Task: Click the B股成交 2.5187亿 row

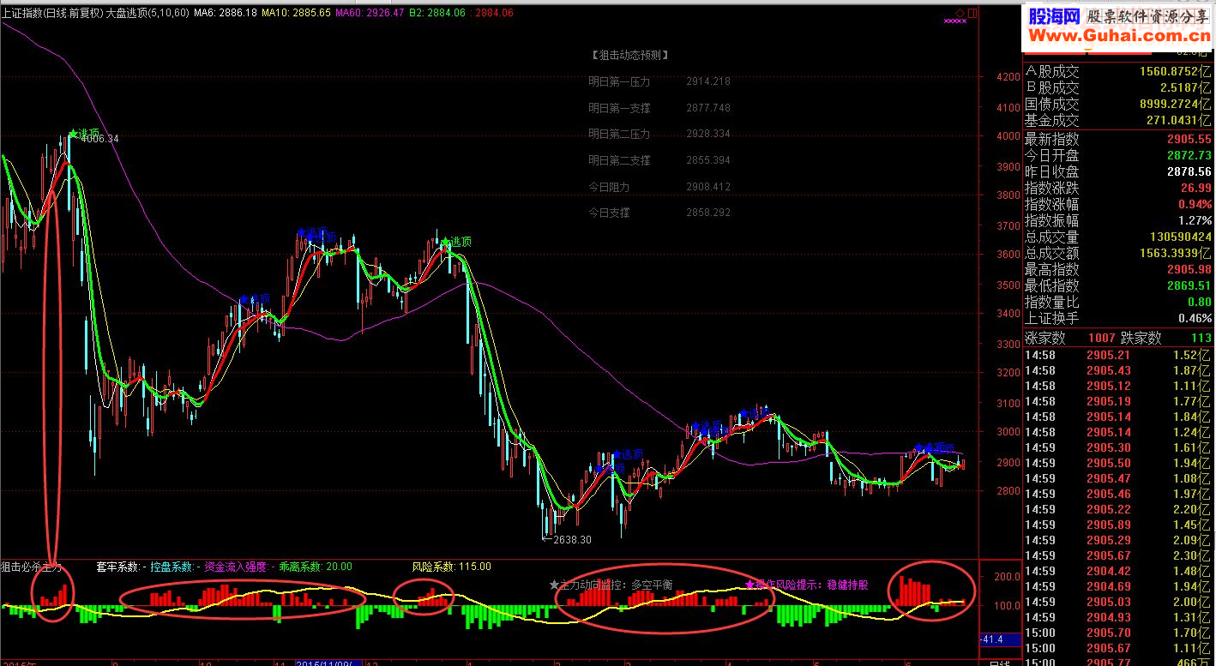Action: 1118,87
